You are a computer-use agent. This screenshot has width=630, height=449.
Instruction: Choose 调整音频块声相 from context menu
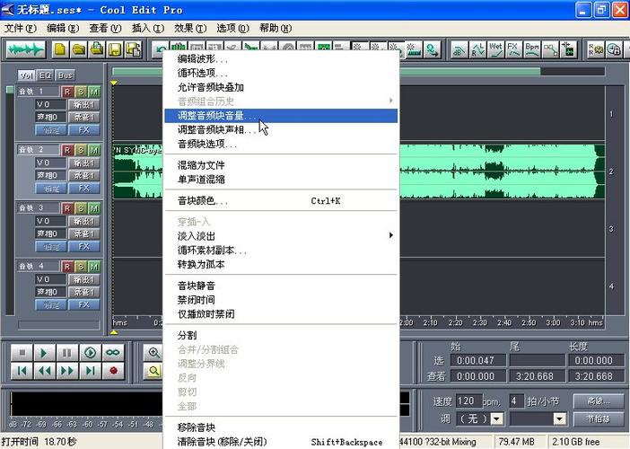[281, 130]
